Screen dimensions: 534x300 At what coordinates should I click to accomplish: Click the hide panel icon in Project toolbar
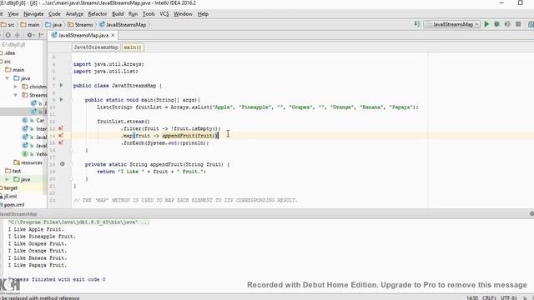coord(41,35)
